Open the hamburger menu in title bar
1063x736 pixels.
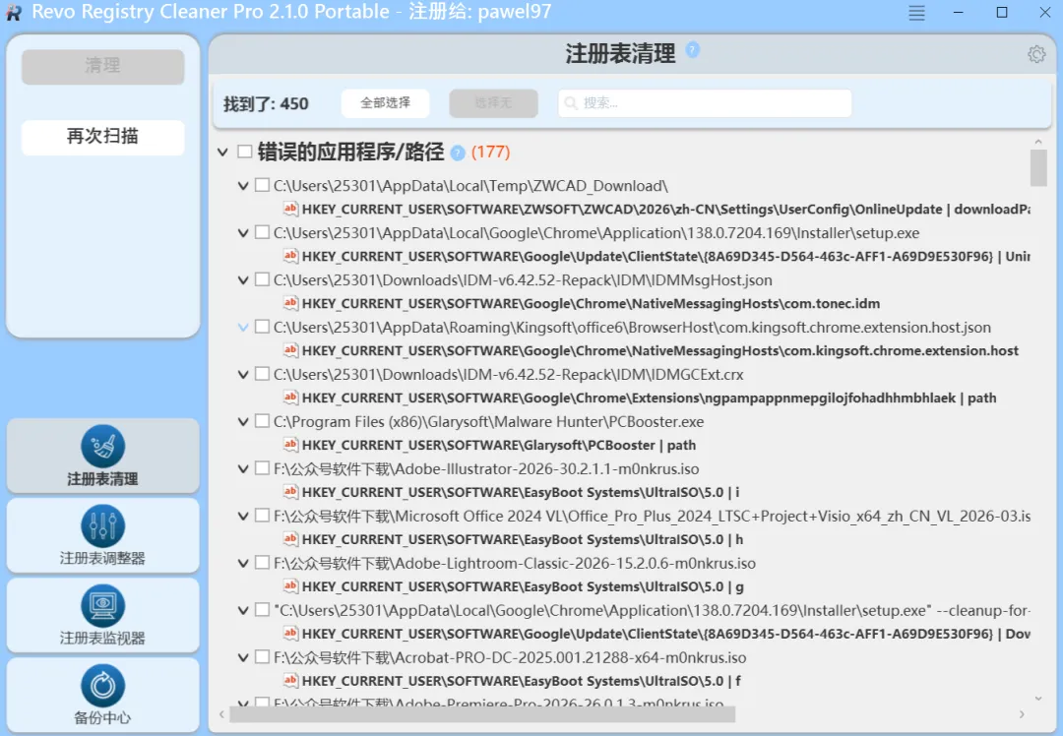tap(916, 13)
